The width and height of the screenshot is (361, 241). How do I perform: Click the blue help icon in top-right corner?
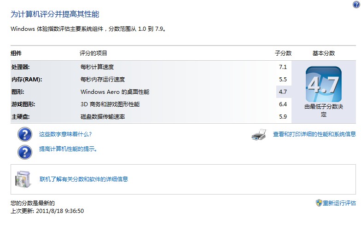(x=356, y=4)
